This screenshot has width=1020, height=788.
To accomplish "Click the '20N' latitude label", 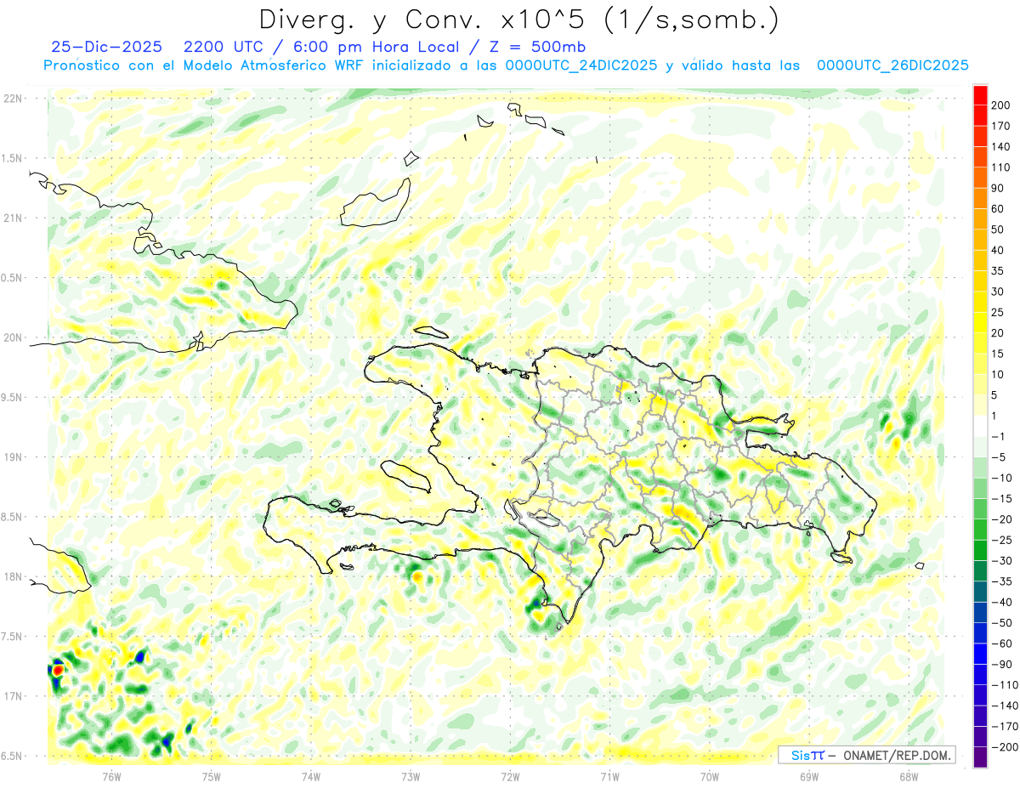I will pyautogui.click(x=12, y=337).
